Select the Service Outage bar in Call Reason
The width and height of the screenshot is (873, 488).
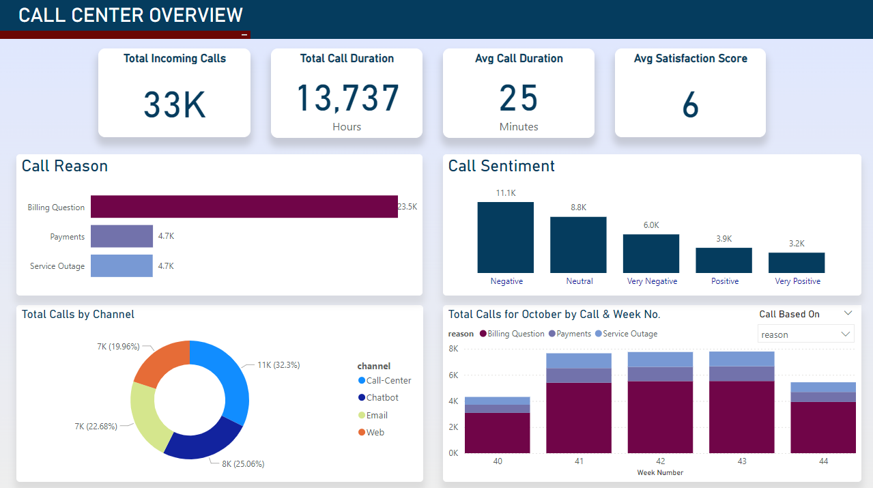coord(121,265)
